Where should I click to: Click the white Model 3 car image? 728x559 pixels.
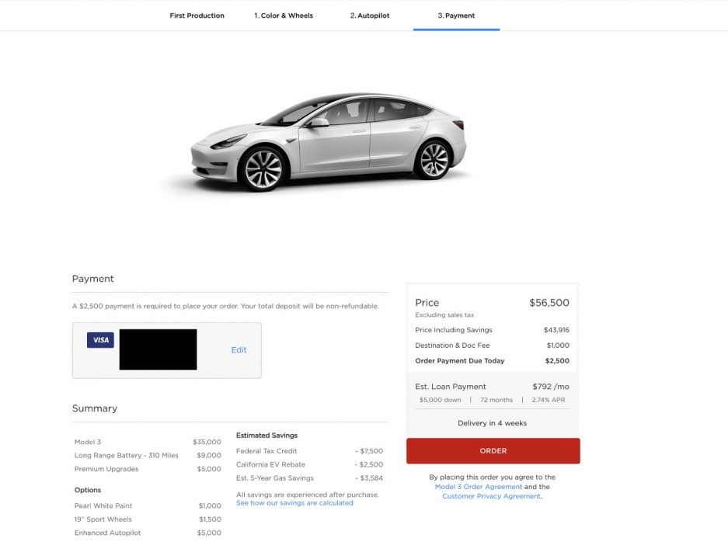(328, 141)
